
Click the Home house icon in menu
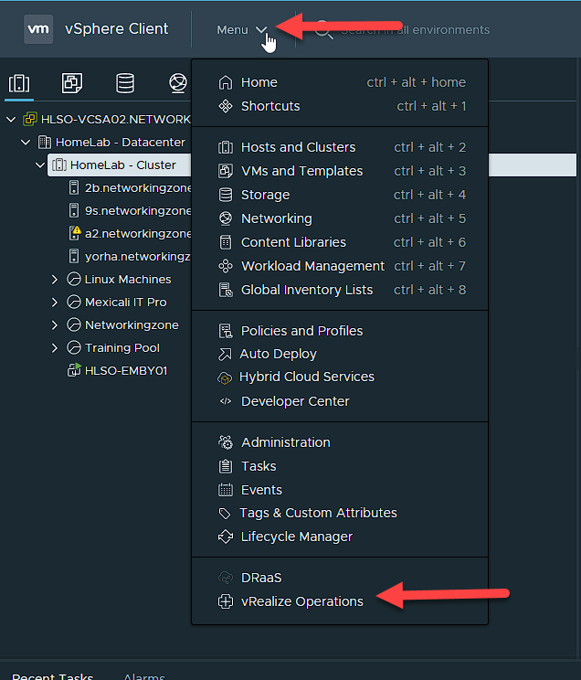pos(226,82)
